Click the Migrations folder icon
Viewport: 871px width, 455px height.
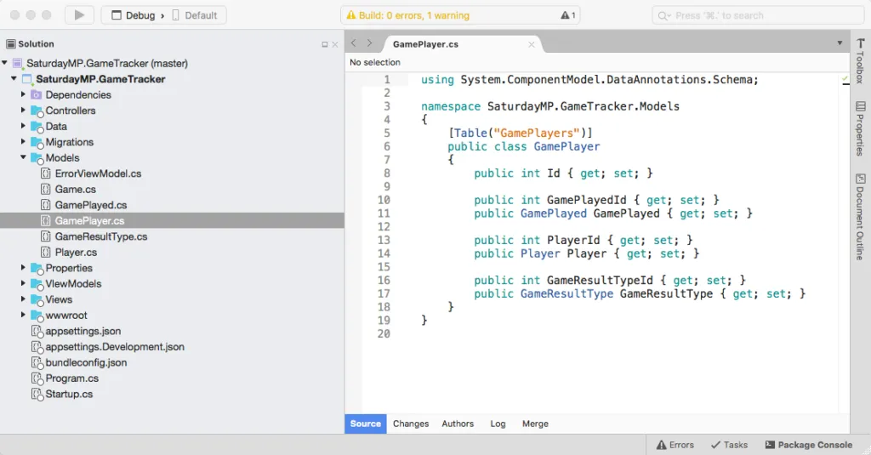coord(37,143)
